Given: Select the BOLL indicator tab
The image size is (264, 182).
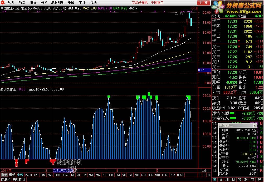Looking at the screenshot, I should click(165, 175).
